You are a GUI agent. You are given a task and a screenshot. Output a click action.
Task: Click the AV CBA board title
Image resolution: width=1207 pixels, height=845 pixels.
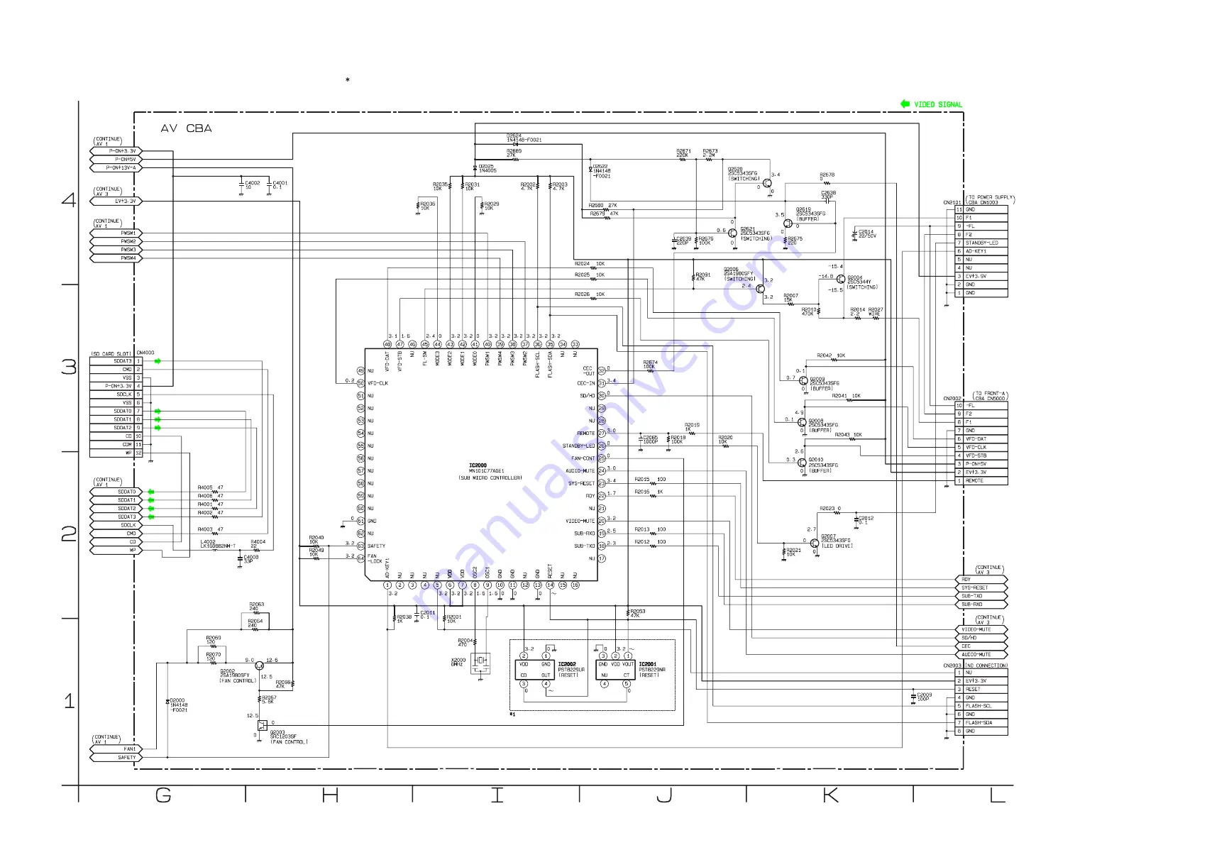186,128
